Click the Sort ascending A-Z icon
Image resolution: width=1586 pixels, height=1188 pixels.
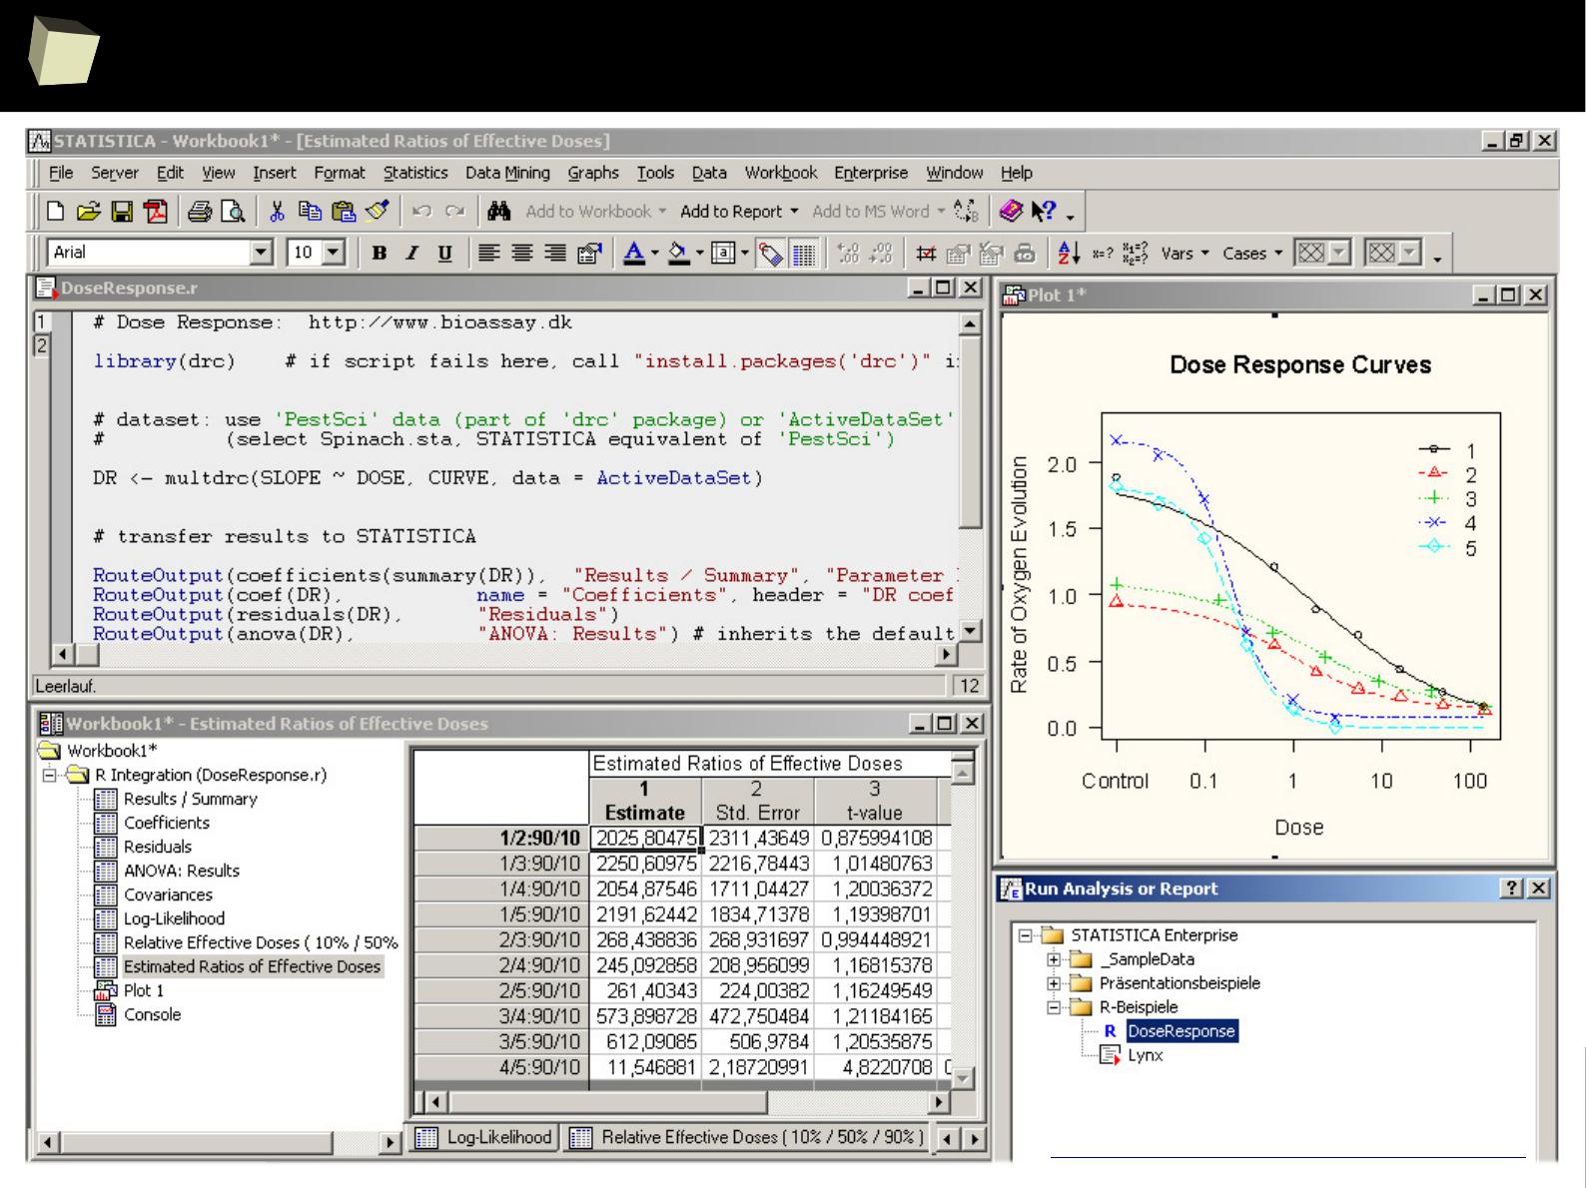coord(1068,254)
